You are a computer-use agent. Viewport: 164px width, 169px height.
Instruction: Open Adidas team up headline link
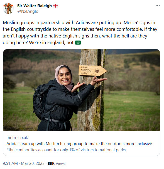point(79,144)
